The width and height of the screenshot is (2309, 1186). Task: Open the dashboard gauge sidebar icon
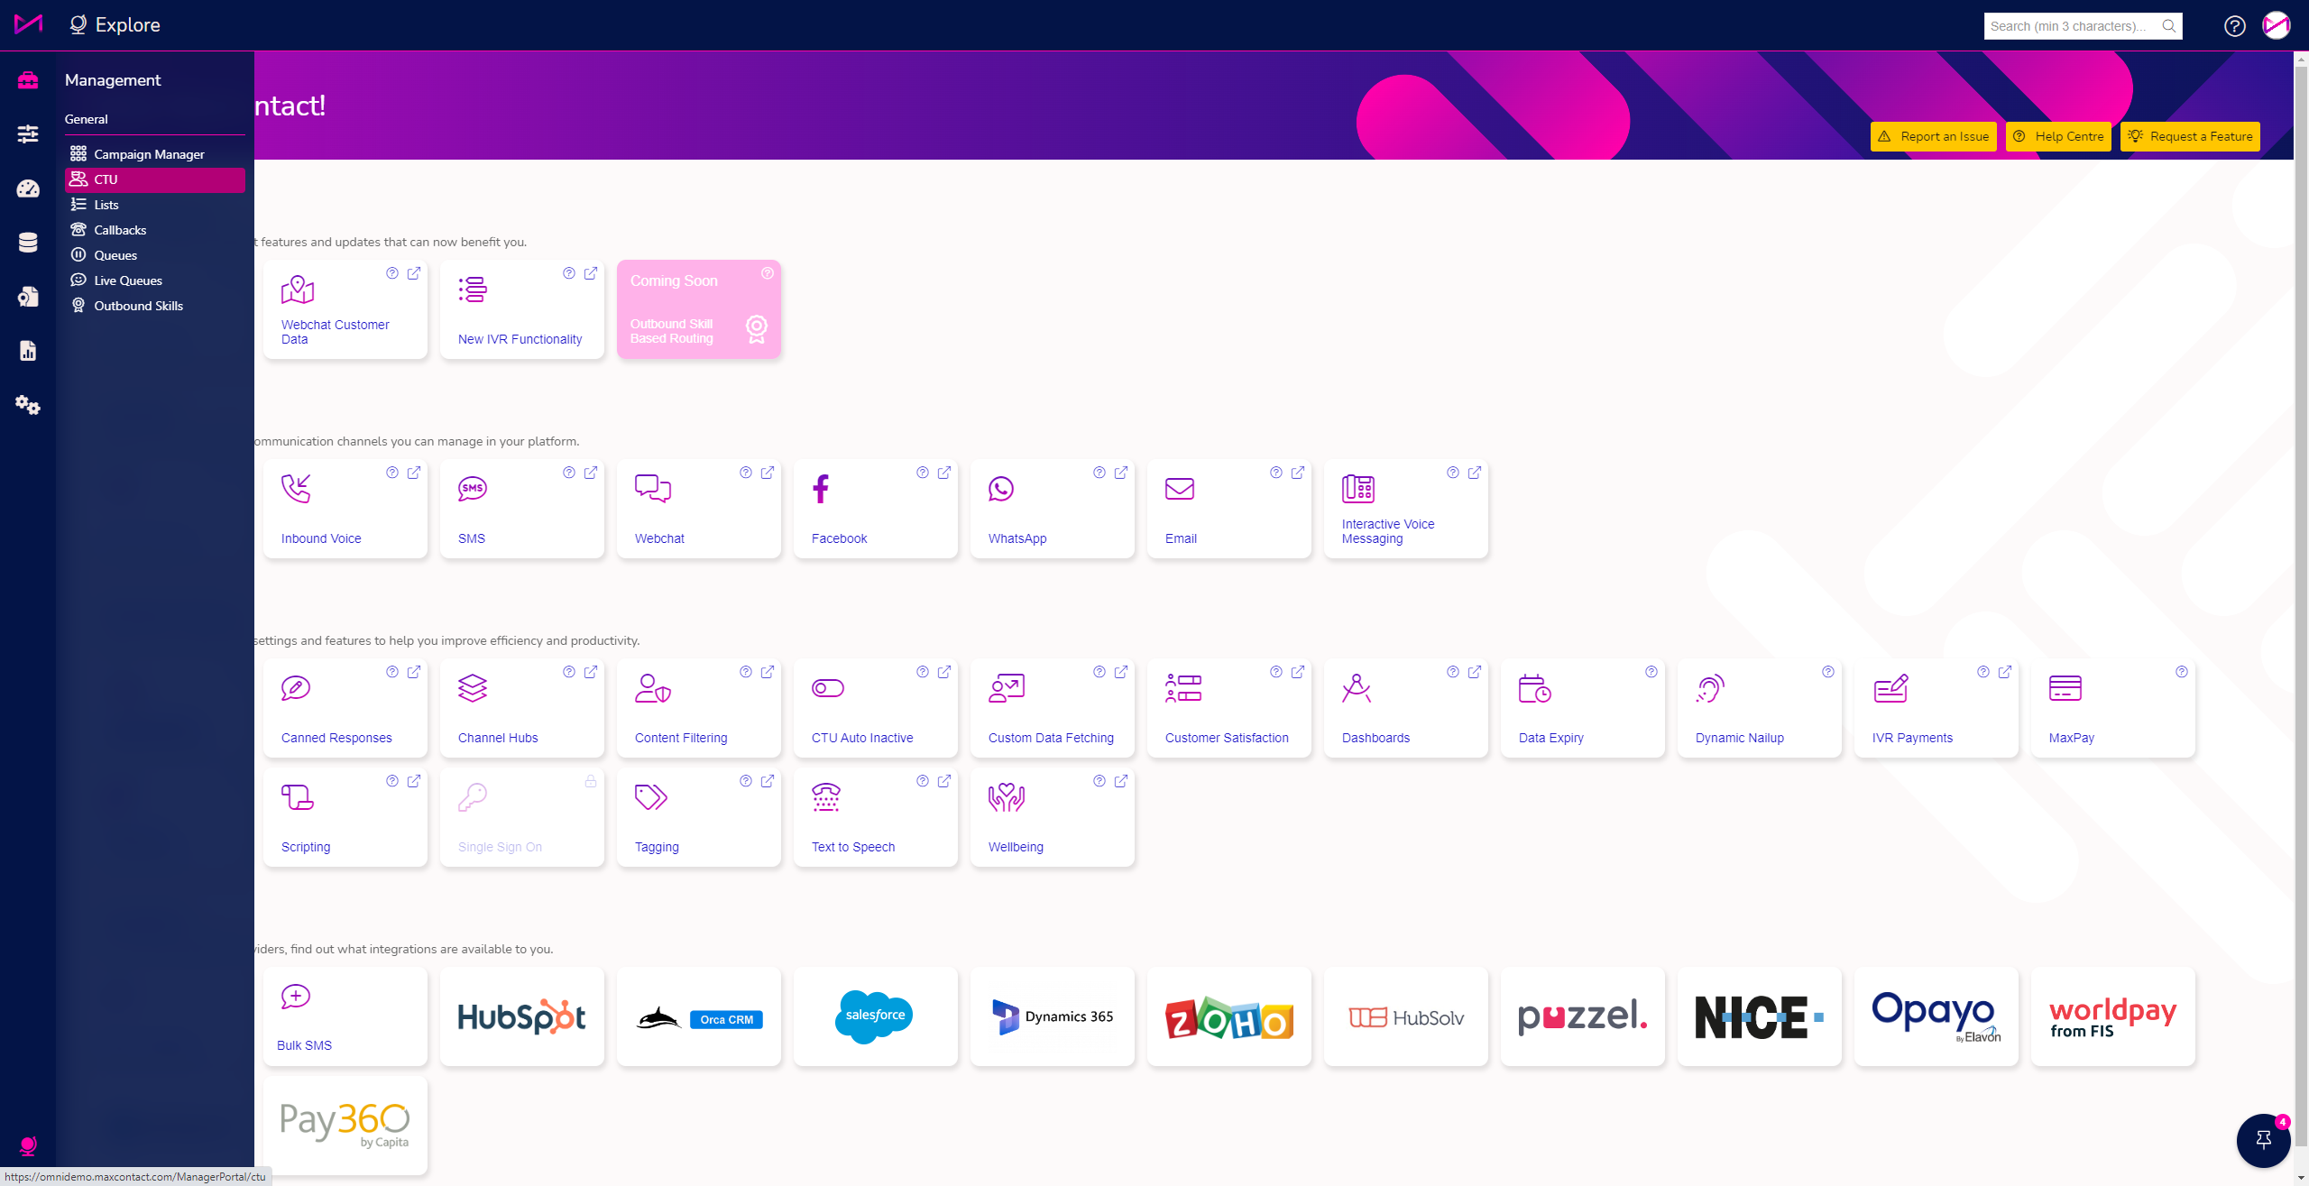pyautogui.click(x=28, y=188)
